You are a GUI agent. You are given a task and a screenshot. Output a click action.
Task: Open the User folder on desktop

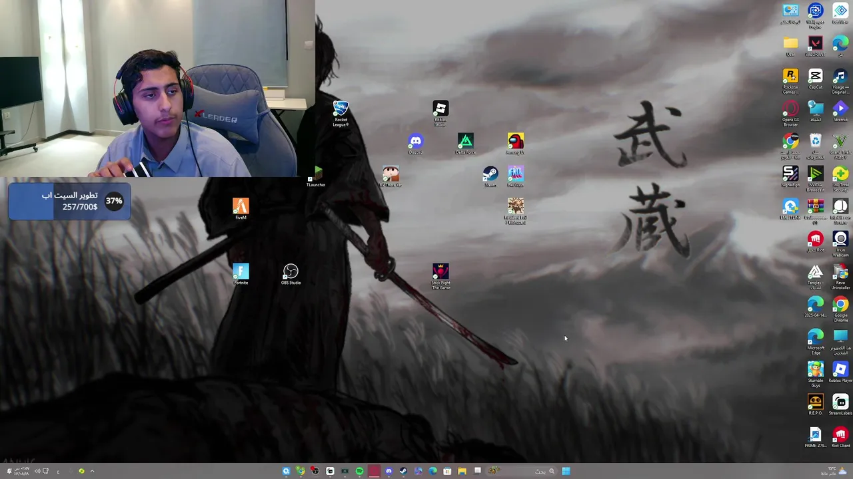[x=790, y=47]
